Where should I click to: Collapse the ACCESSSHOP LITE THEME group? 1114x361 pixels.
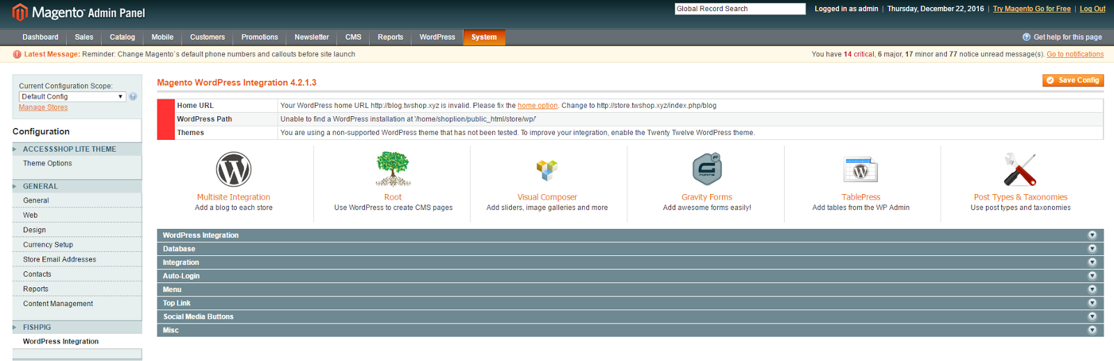[x=77, y=149]
